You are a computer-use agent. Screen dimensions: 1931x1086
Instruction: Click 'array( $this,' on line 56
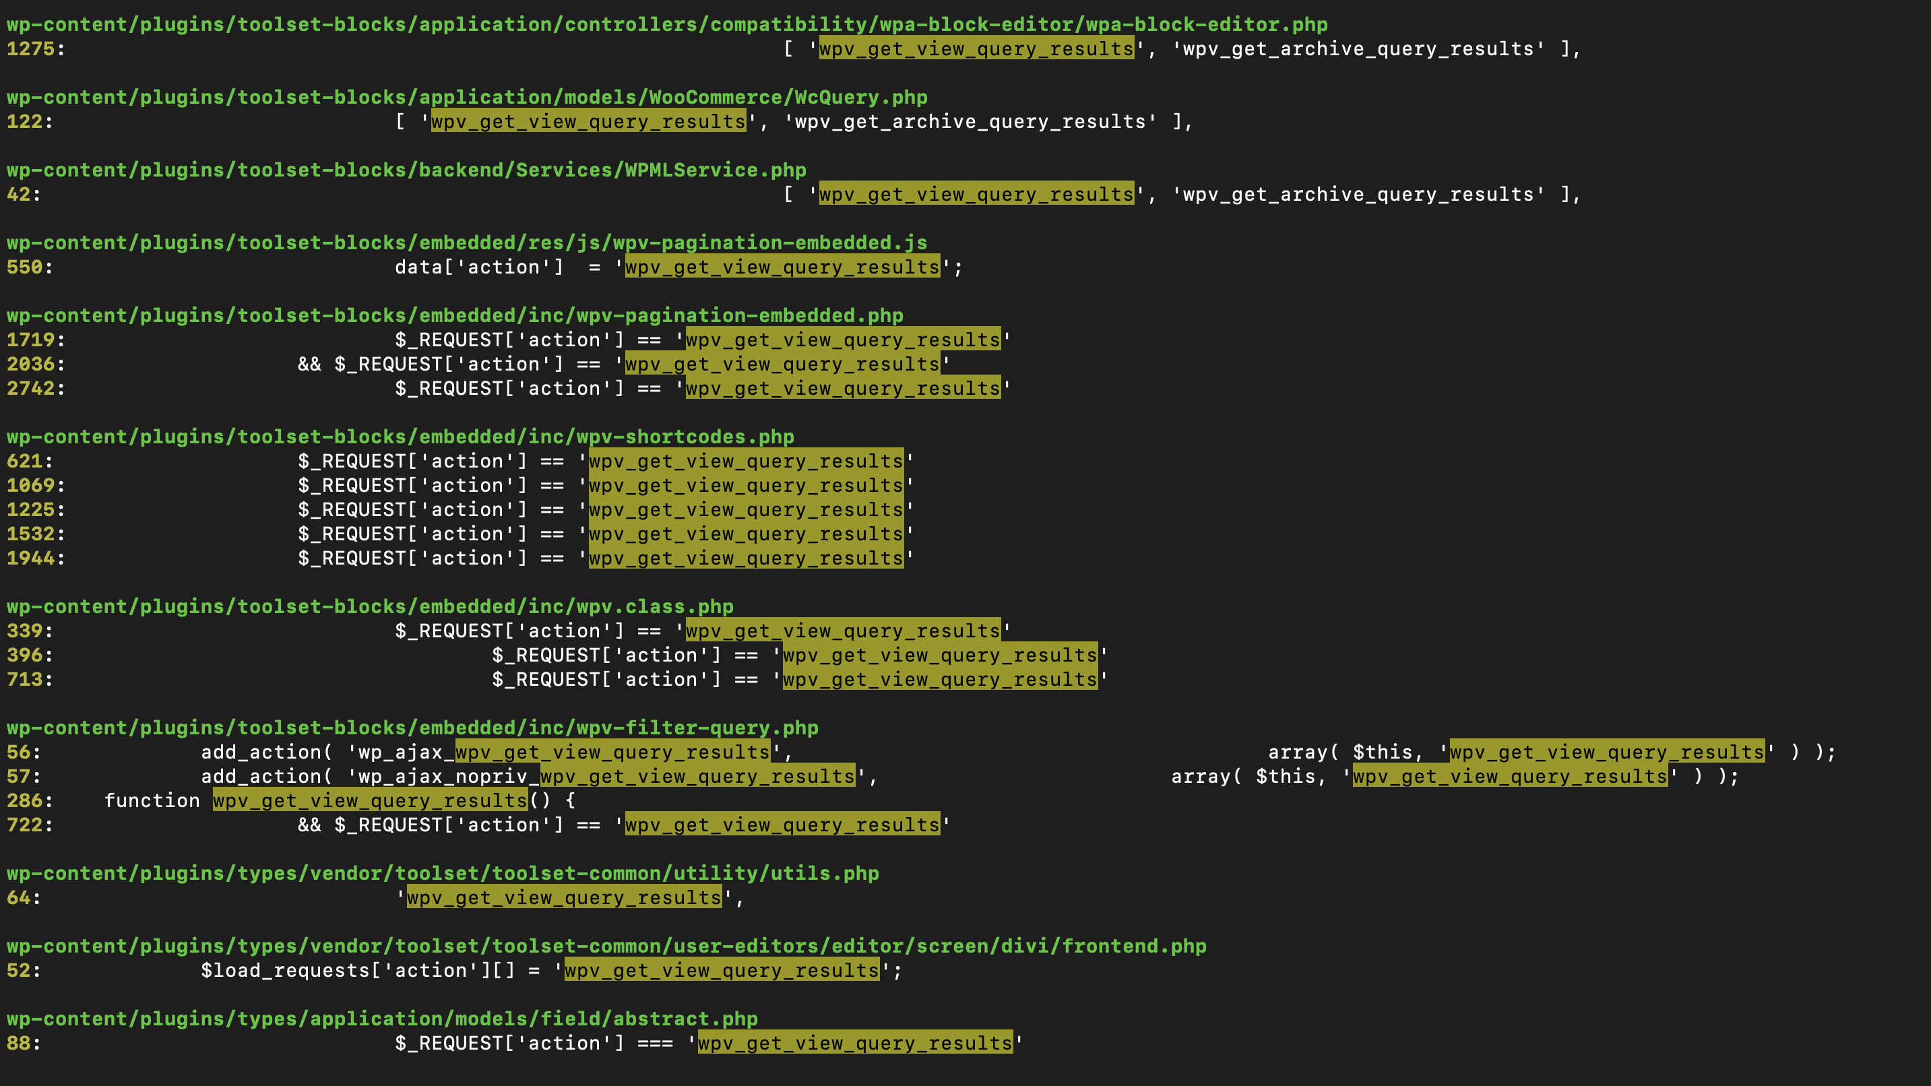coord(1346,752)
